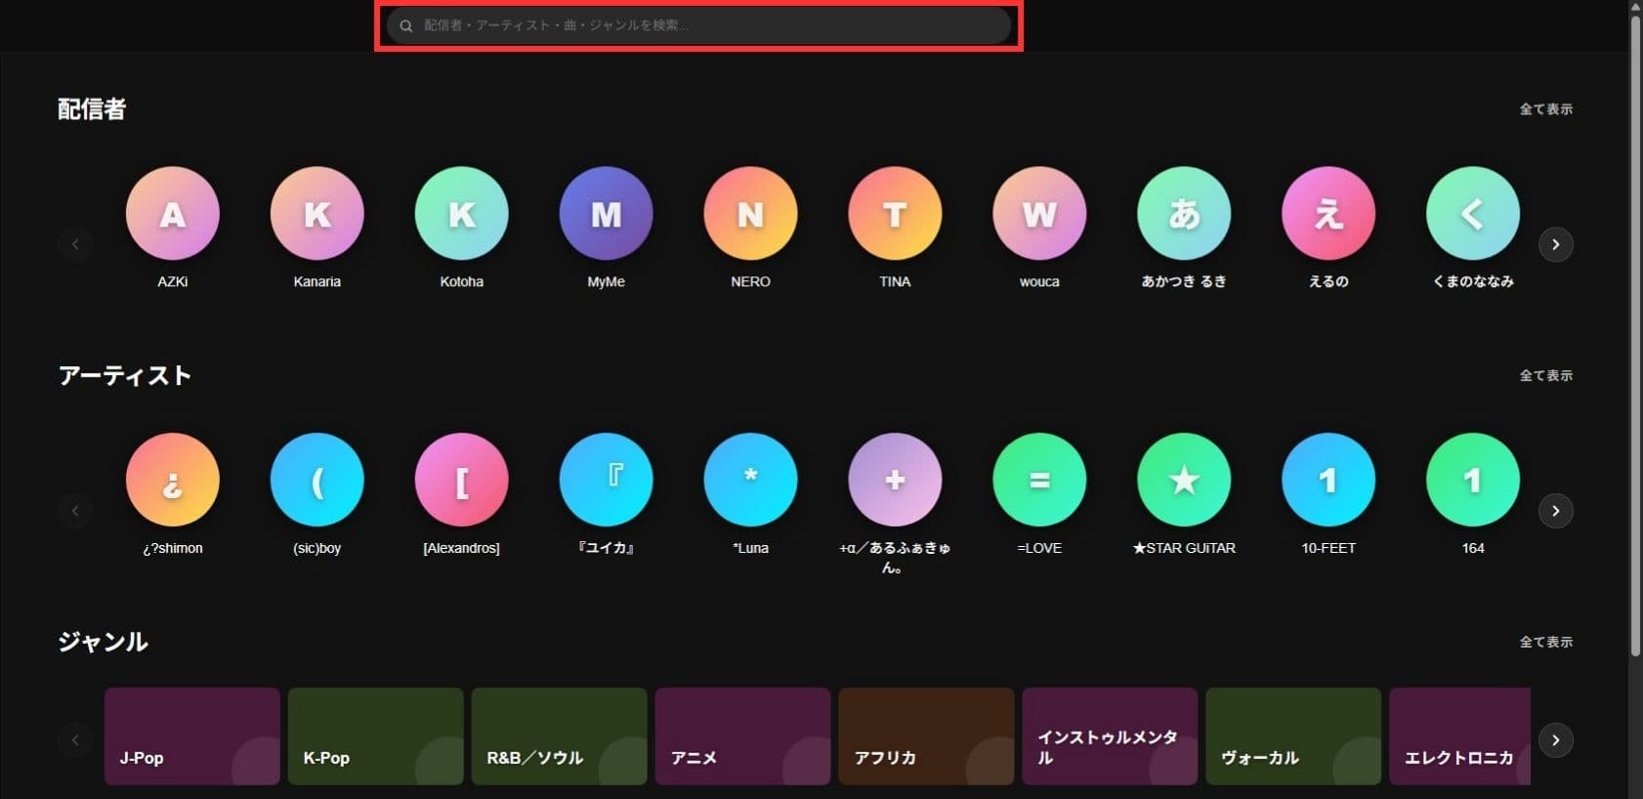Select the アニメ genre card
The width and height of the screenshot is (1643, 799).
pyautogui.click(x=742, y=736)
